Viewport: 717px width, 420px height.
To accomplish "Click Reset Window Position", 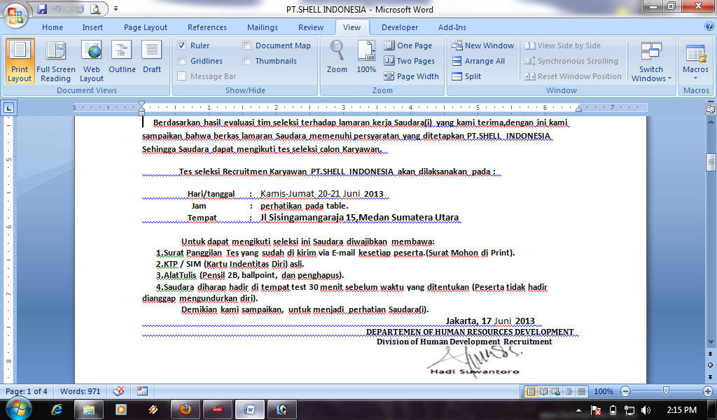I will click(573, 76).
